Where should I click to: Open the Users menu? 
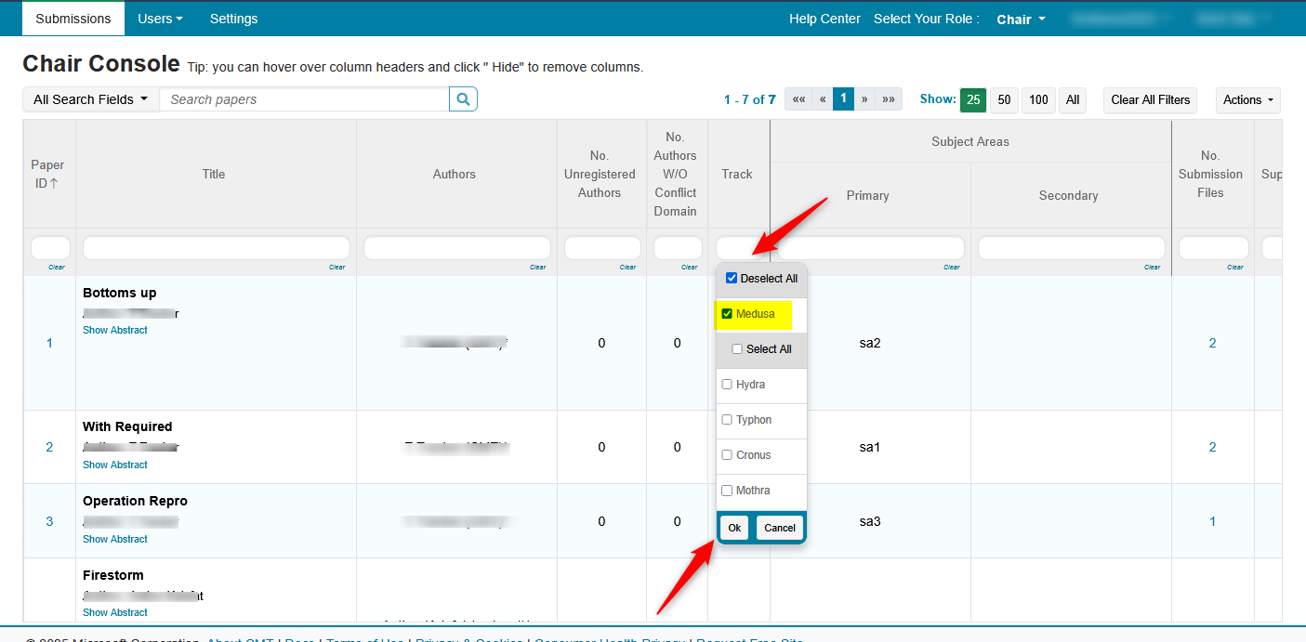160,19
